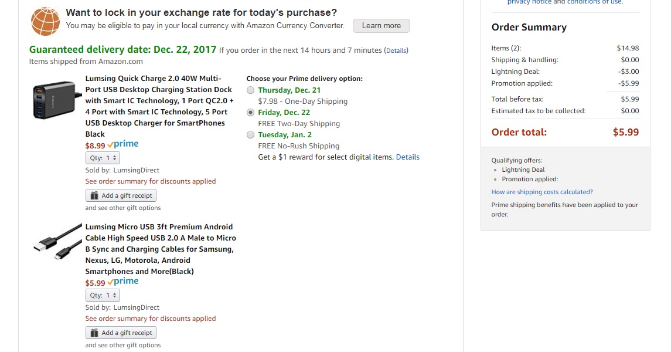This screenshot has width=671, height=352.
Task: Click the orange currency globe icon
Action: [x=46, y=21]
